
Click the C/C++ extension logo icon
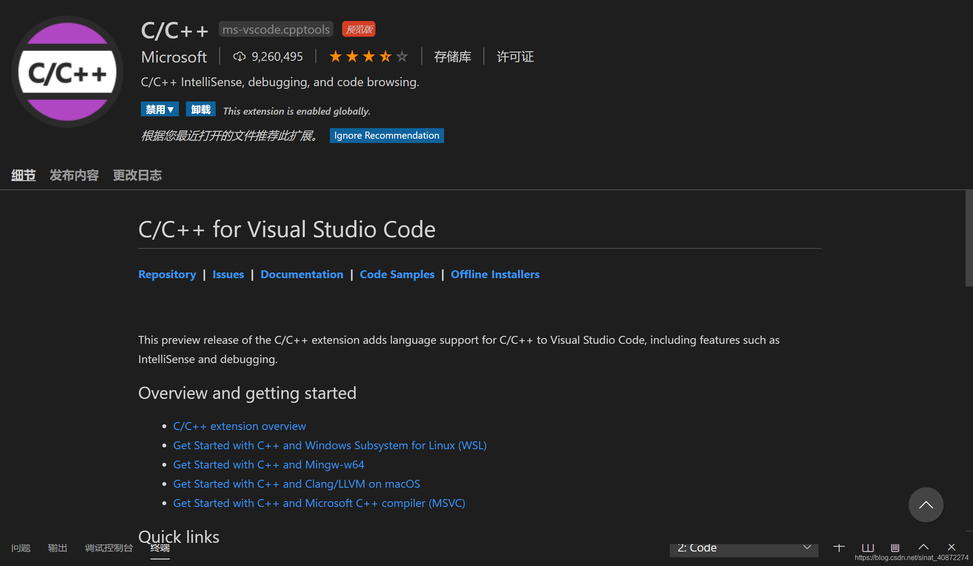point(67,72)
